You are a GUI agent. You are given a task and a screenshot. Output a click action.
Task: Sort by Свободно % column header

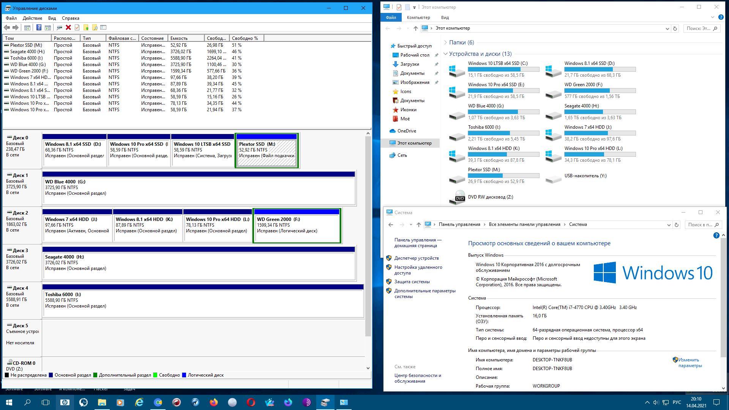click(246, 38)
